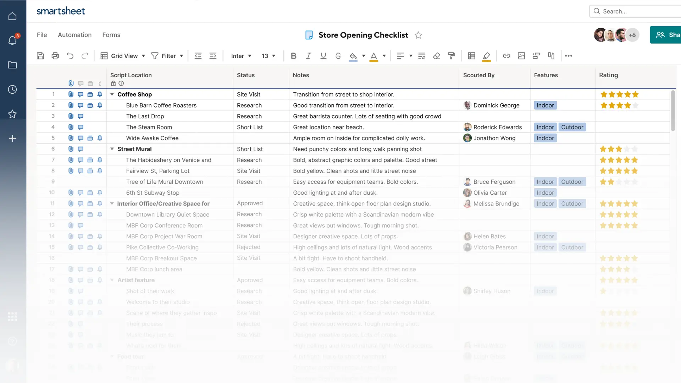Set Street Mural rating to four stars
The height and width of the screenshot is (383, 681).
(627, 149)
